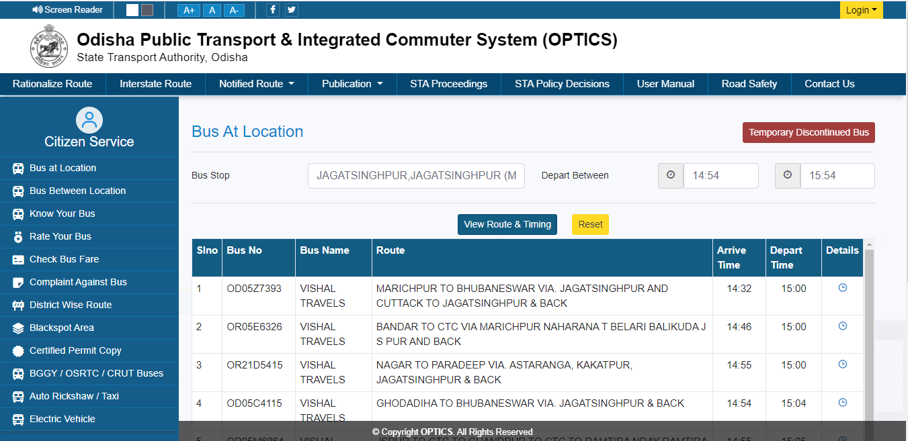The width and height of the screenshot is (908, 441).
Task: Click the Check Bus Fare card icon
Action: (x=18, y=260)
